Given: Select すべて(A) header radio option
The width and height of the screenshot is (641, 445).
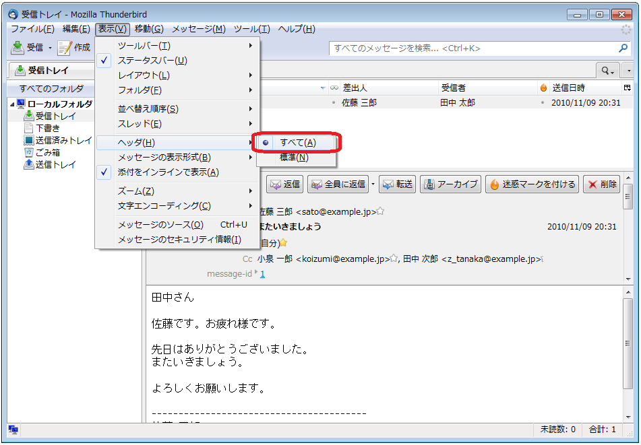Looking at the screenshot, I should pyautogui.click(x=297, y=143).
